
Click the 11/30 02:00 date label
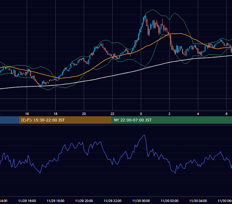tap(170, 201)
